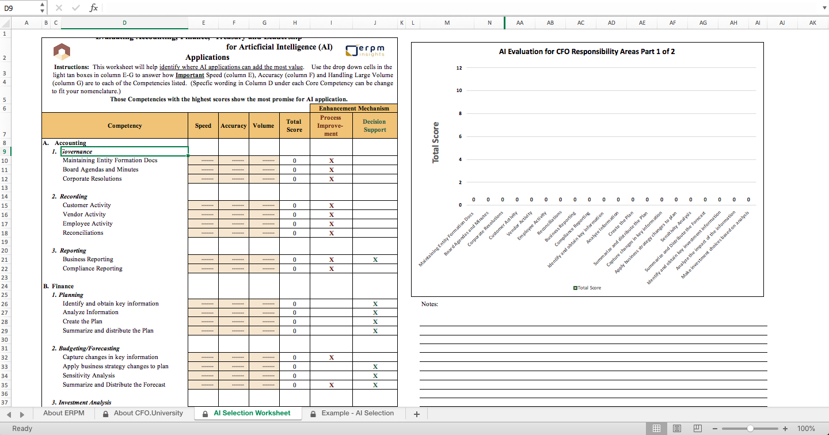
Task: Select the chart title AI Evaluation for CFO
Action: (x=587, y=52)
